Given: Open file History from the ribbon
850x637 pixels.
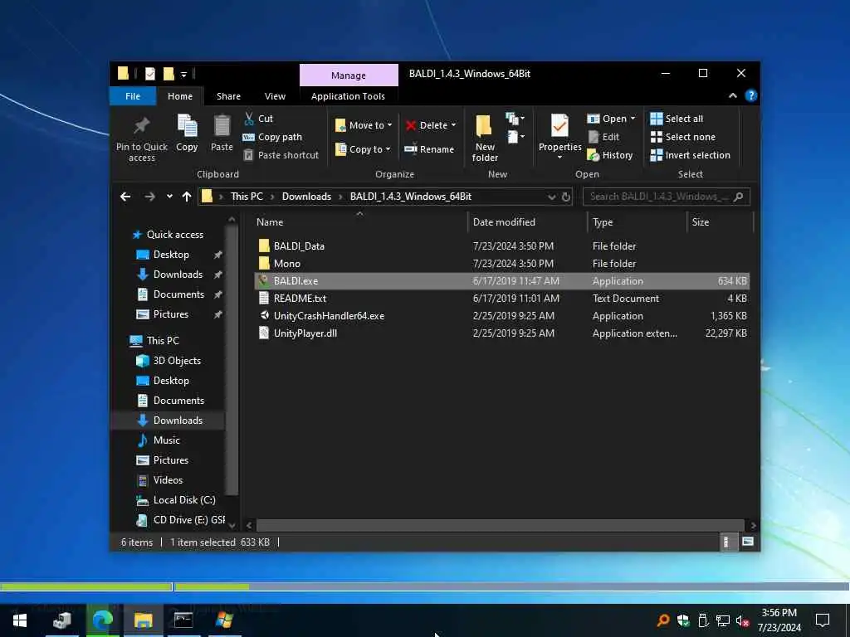Looking at the screenshot, I should pos(610,155).
